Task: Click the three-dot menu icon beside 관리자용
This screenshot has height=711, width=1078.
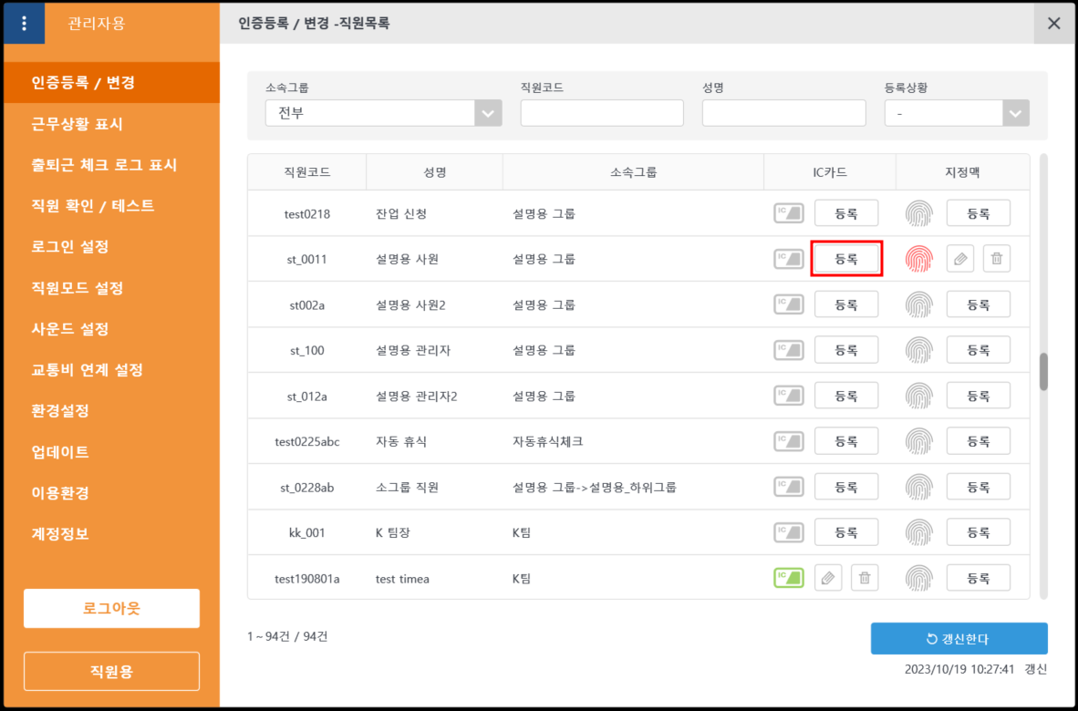Action: [x=24, y=24]
